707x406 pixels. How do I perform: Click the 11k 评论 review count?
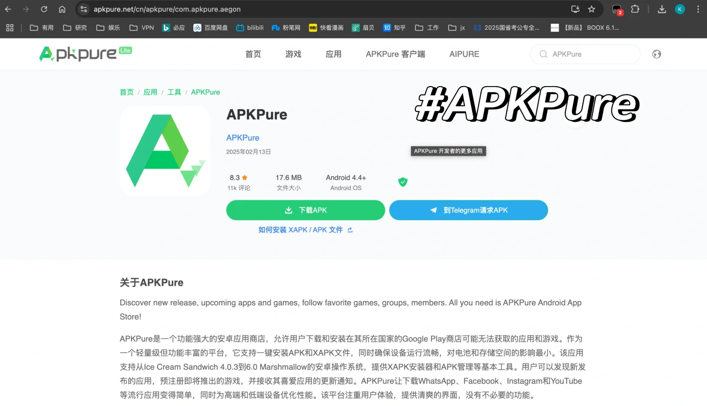[239, 188]
